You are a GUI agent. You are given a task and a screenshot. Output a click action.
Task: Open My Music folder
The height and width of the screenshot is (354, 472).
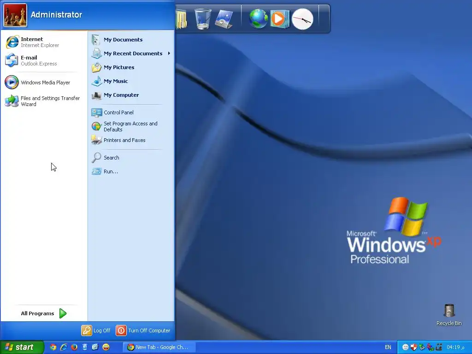[130, 81]
